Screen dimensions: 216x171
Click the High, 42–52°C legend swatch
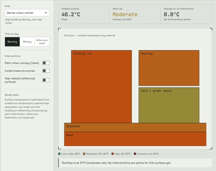pyautogui.click(x=112, y=154)
